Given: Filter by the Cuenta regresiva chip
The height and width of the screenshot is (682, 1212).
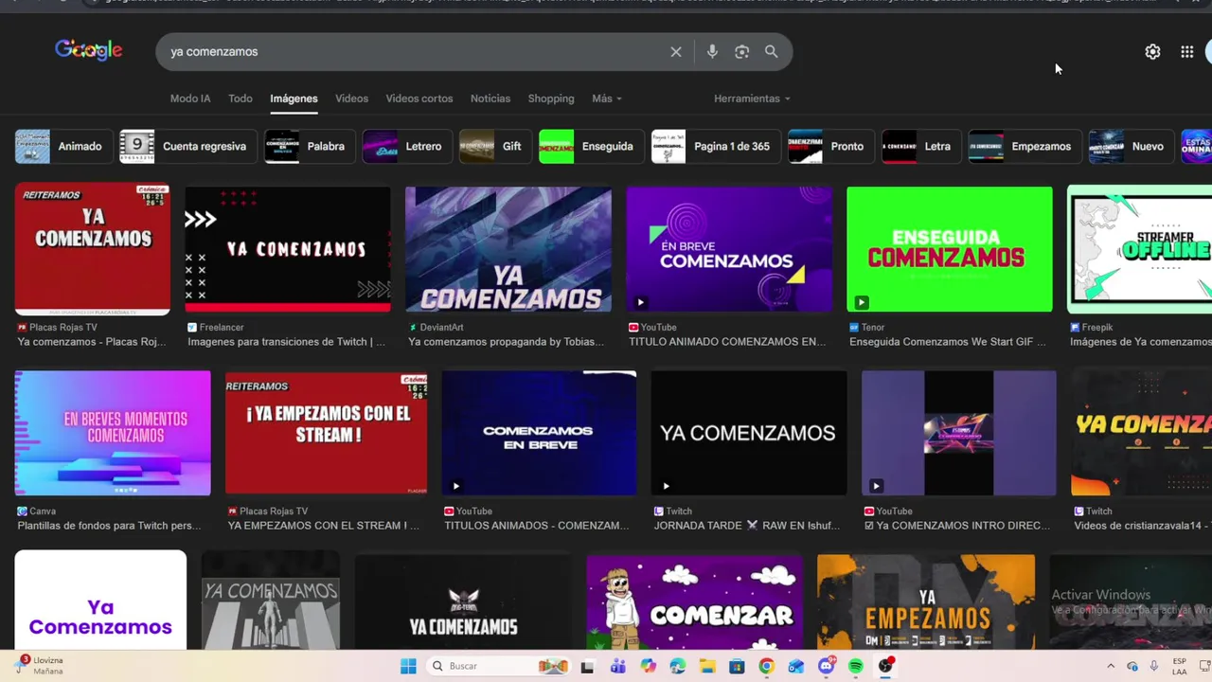Looking at the screenshot, I should click(x=187, y=147).
